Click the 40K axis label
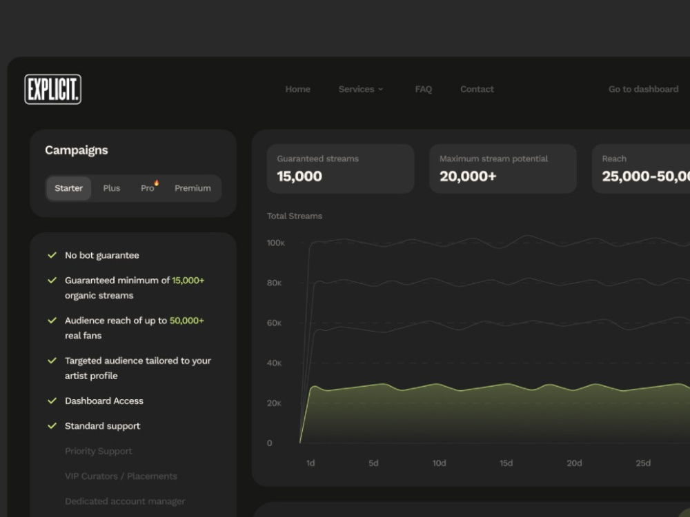Screen dimensions: 690x517 [274, 363]
